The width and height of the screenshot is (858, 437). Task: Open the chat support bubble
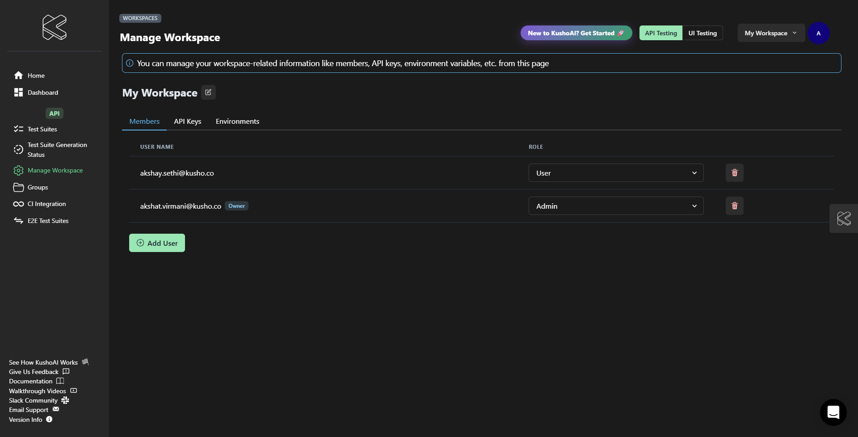[x=833, y=412]
